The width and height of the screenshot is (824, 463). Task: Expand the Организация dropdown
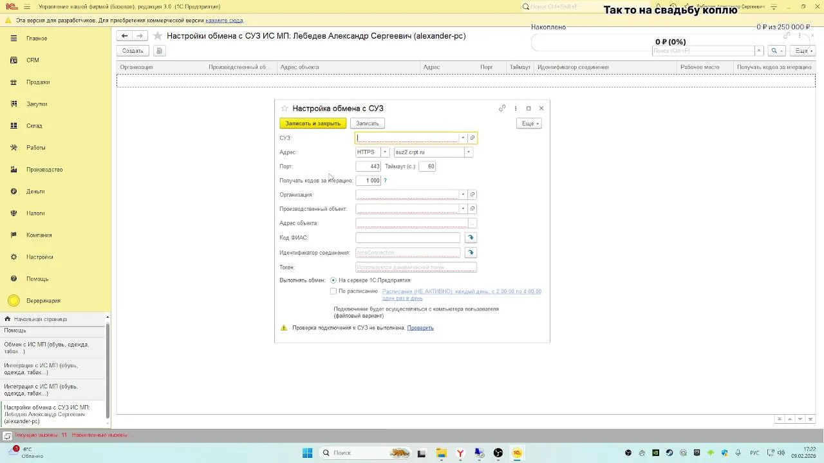[x=463, y=194]
